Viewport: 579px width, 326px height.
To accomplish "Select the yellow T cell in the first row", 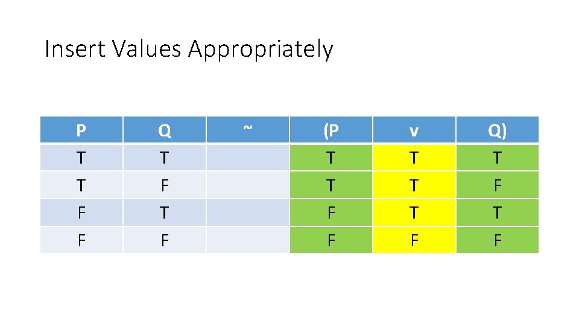I will coord(414,158).
